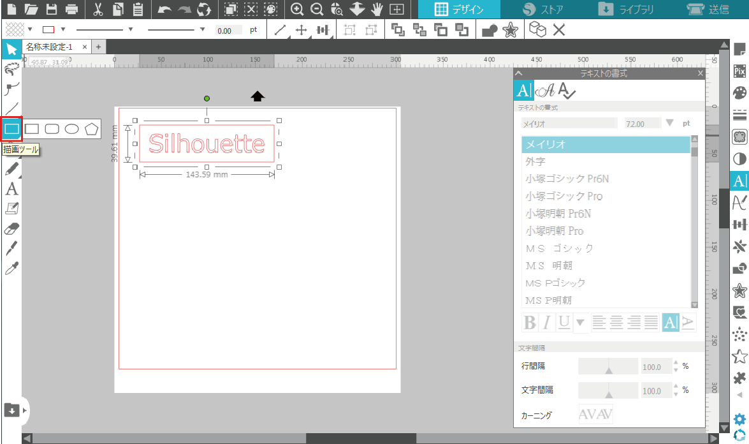
Task: Click the font name field showing メイリオ
Action: click(x=569, y=124)
